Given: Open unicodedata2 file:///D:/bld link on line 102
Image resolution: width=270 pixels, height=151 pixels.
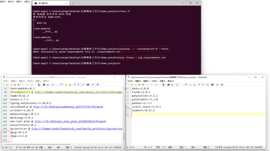Looking at the screenshot, I should 68,107.
